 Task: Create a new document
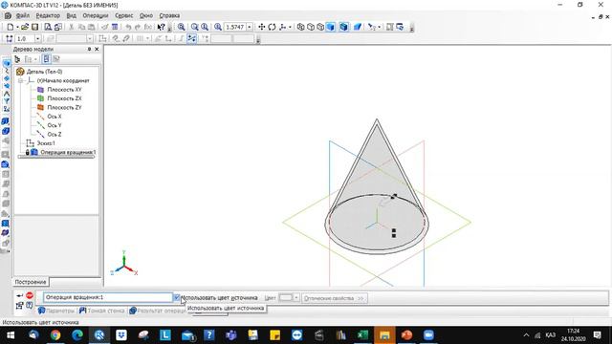[11, 27]
